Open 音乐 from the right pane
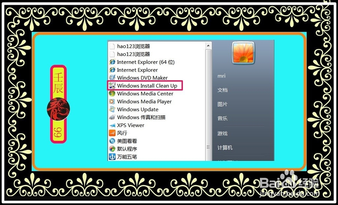Screen dimensions: 338x205 pos(222,118)
